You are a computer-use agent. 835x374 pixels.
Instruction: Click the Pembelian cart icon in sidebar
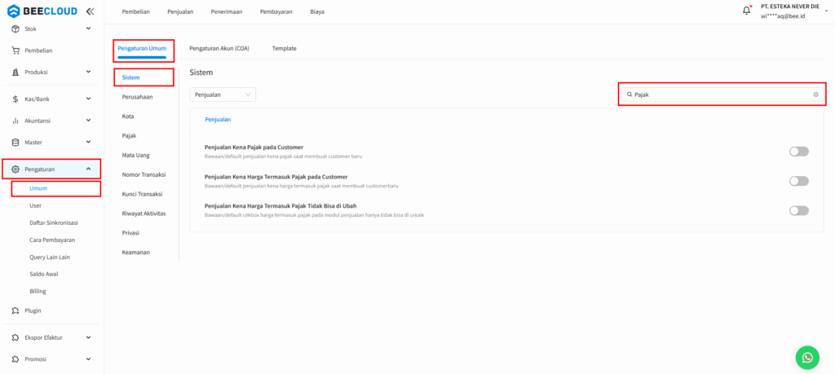[x=16, y=51]
